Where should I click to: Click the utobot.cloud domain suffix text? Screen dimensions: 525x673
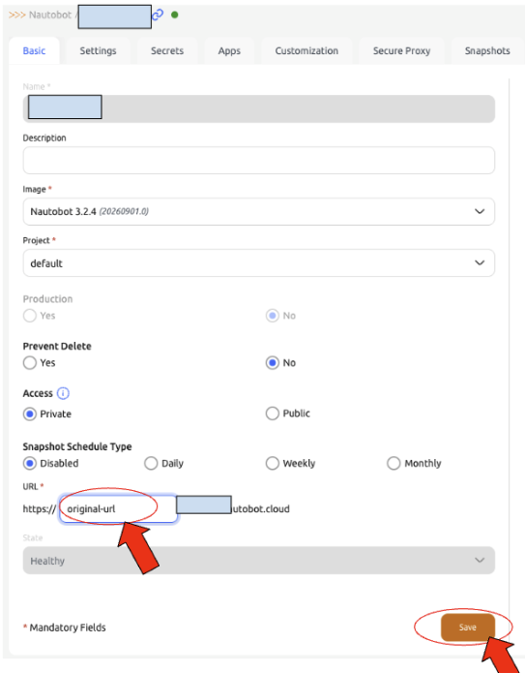261,509
